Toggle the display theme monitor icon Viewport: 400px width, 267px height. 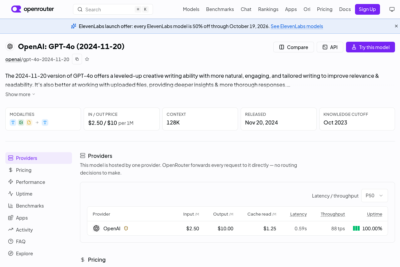pyautogui.click(x=392, y=9)
